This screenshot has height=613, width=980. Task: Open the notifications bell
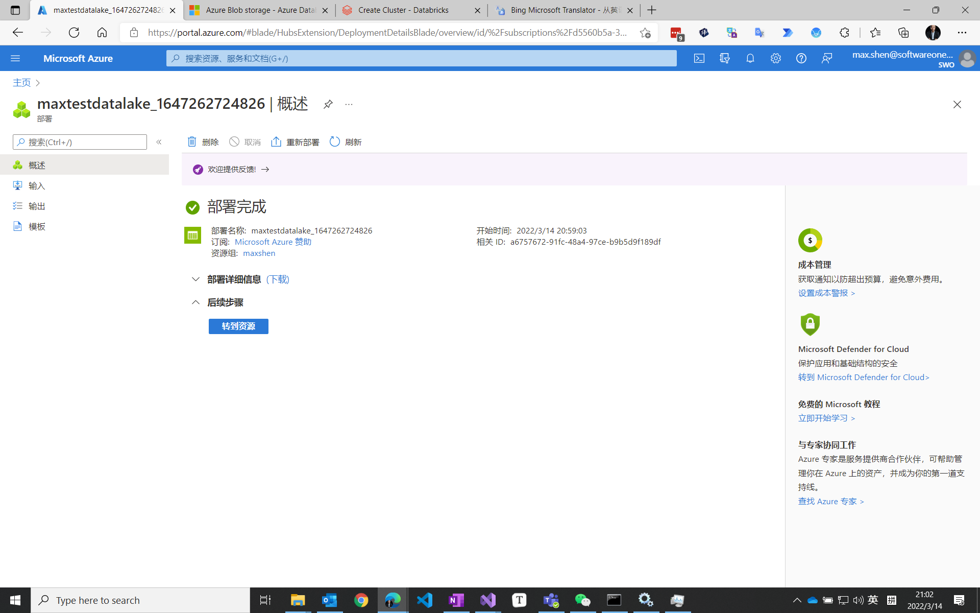coord(750,58)
